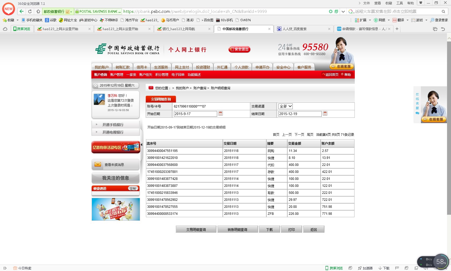
Task: Click the 邮政储蓄银行 certificate badge
Action: (58, 12)
